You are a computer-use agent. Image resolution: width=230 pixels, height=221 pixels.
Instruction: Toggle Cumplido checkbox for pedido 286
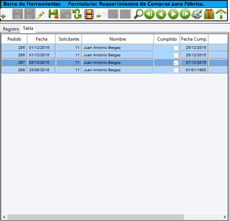[176, 55]
